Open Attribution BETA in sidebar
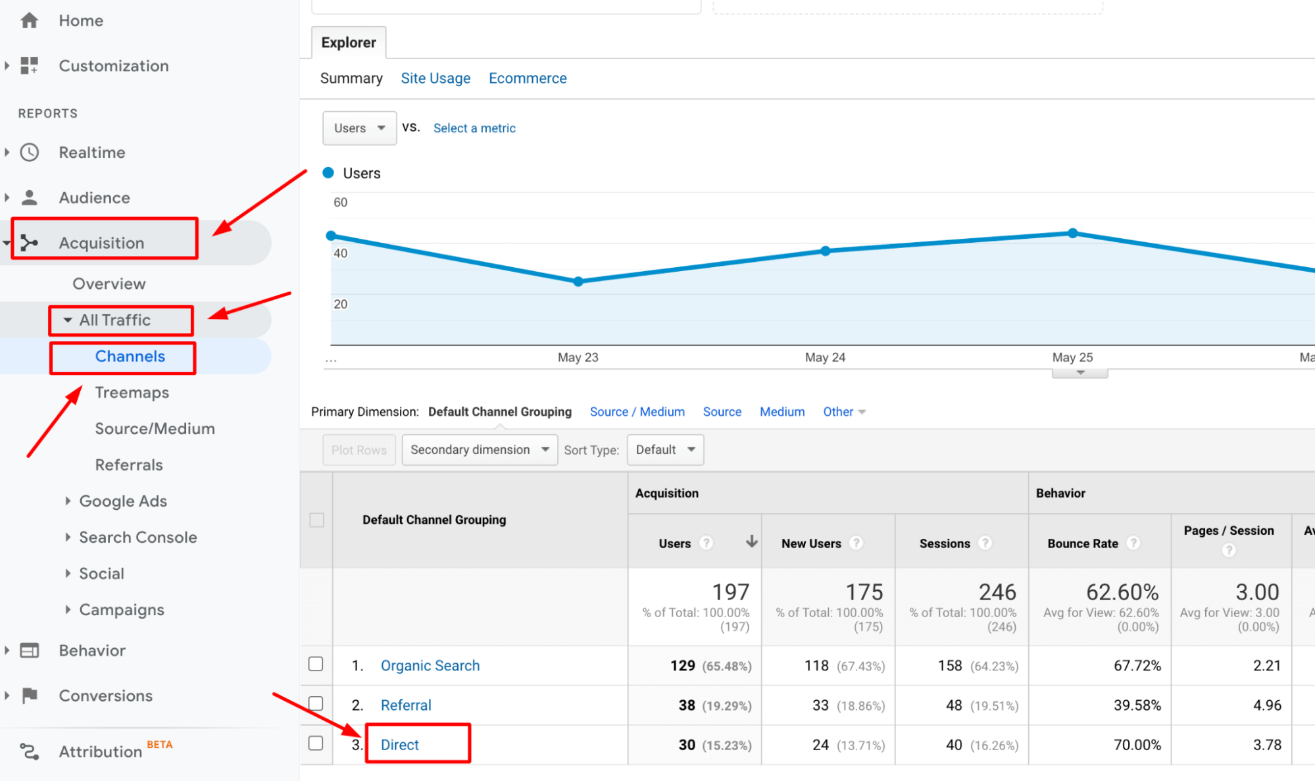Screen dimensions: 1315x781 100,751
